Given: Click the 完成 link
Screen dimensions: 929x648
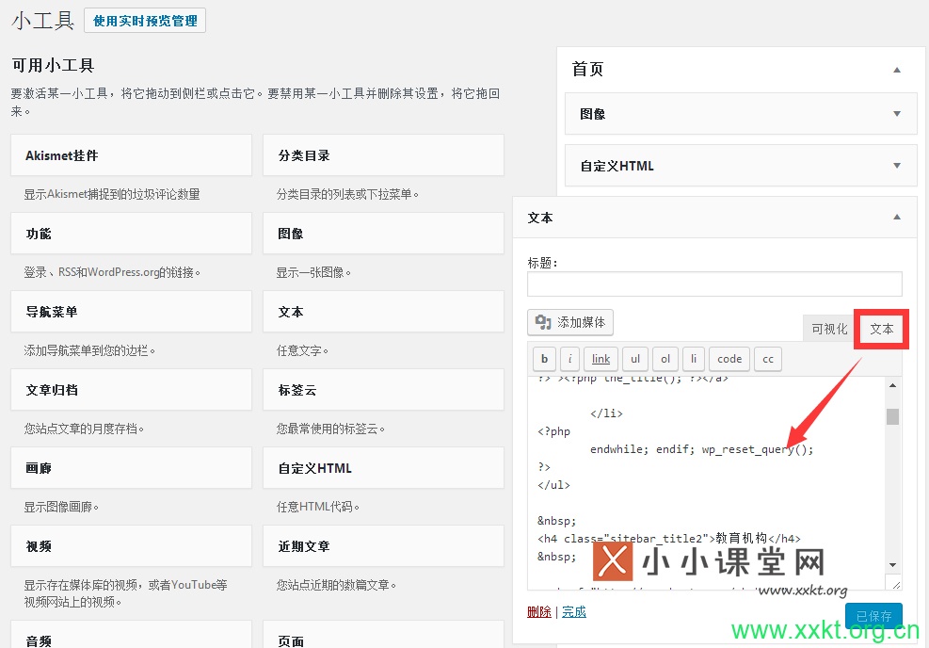Looking at the screenshot, I should click(x=574, y=612).
